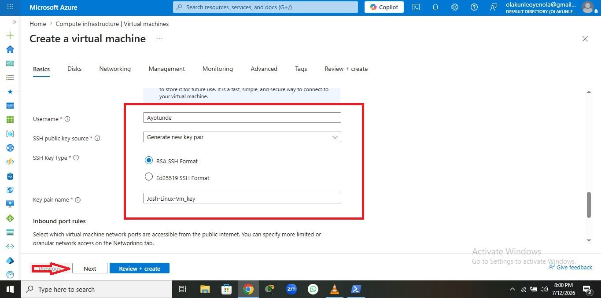Switch to the Basics tab

click(41, 69)
